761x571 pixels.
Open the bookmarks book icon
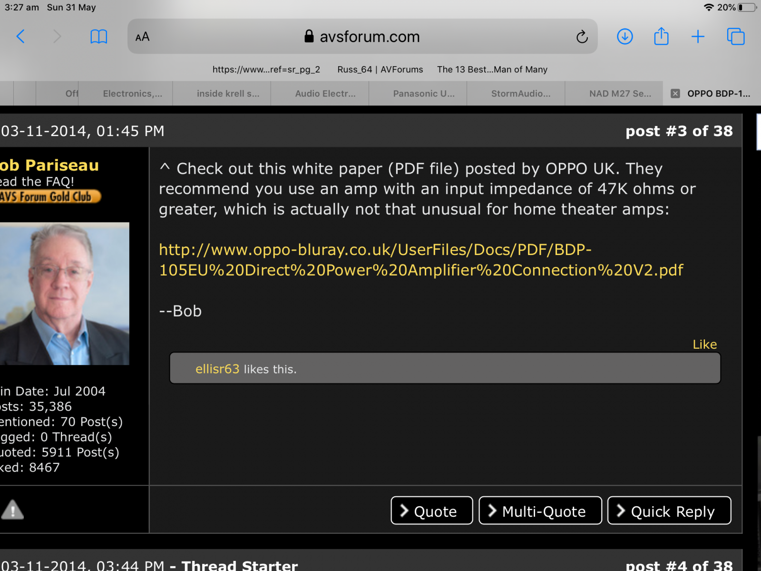point(98,37)
